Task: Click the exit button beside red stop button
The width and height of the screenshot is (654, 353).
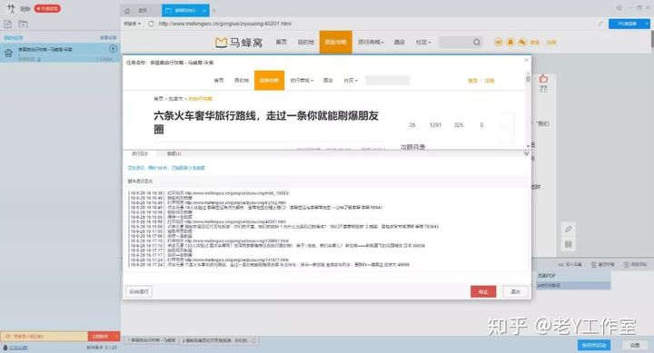Action: click(516, 291)
